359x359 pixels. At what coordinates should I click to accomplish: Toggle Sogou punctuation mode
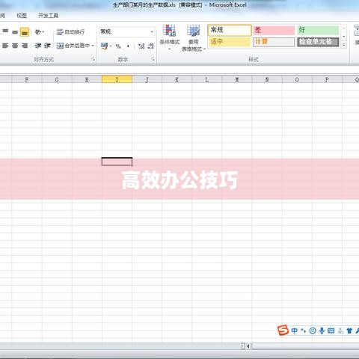[x=304, y=331]
